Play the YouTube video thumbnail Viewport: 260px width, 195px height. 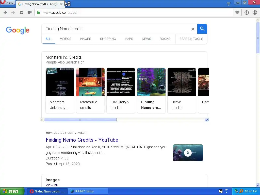[x=188, y=153]
